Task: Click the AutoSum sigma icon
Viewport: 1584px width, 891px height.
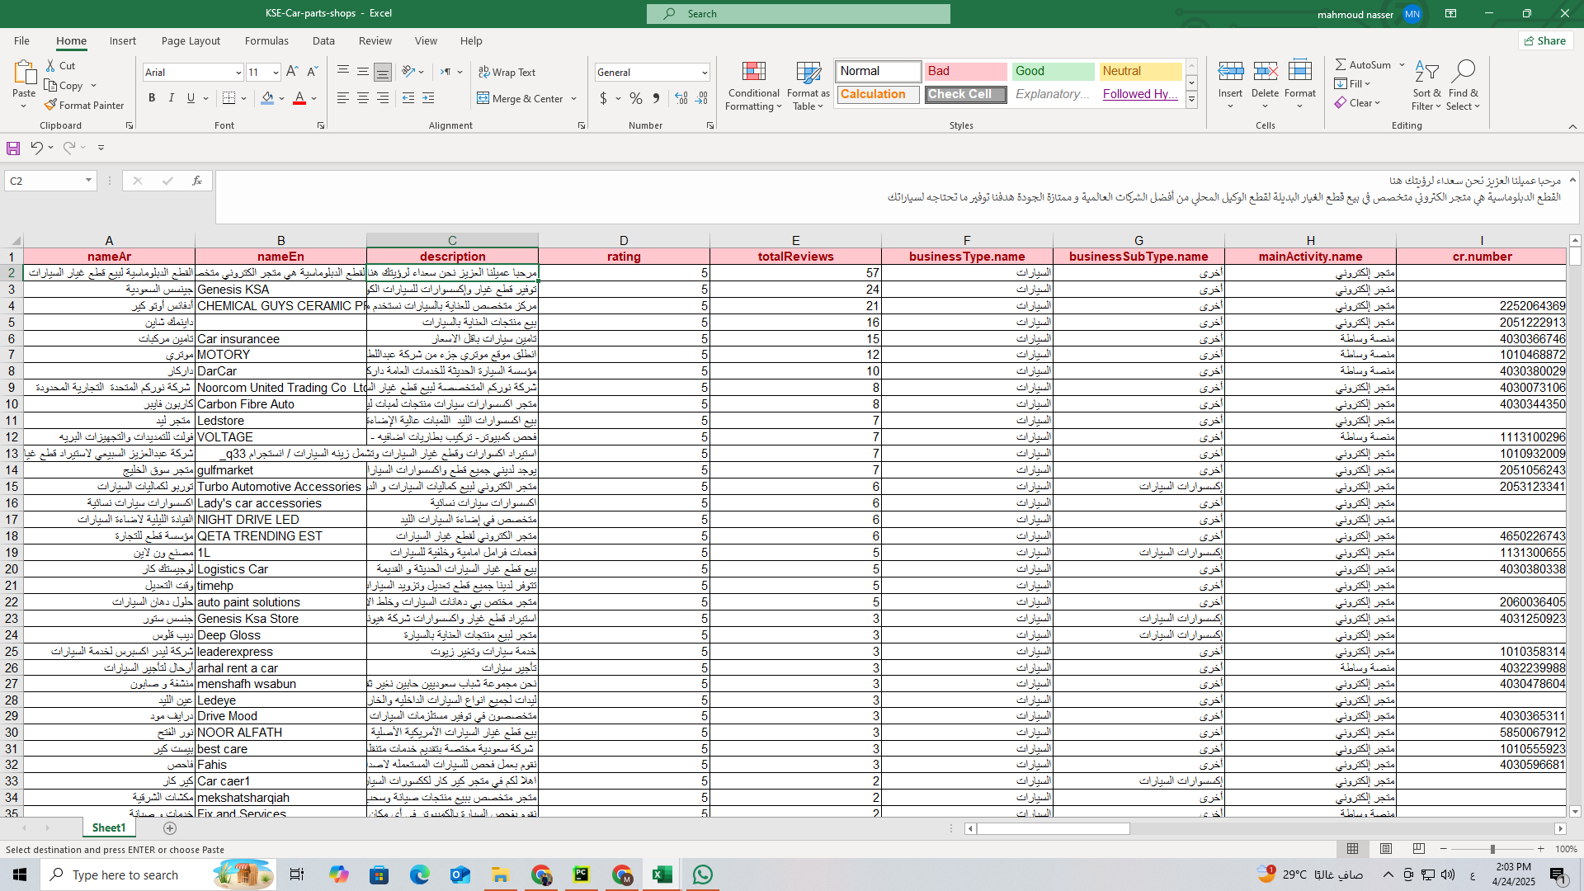Action: [x=1341, y=64]
